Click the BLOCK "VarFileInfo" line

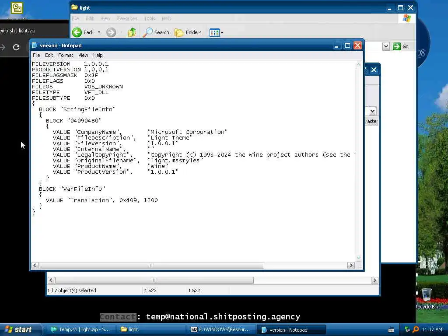[x=72, y=189]
